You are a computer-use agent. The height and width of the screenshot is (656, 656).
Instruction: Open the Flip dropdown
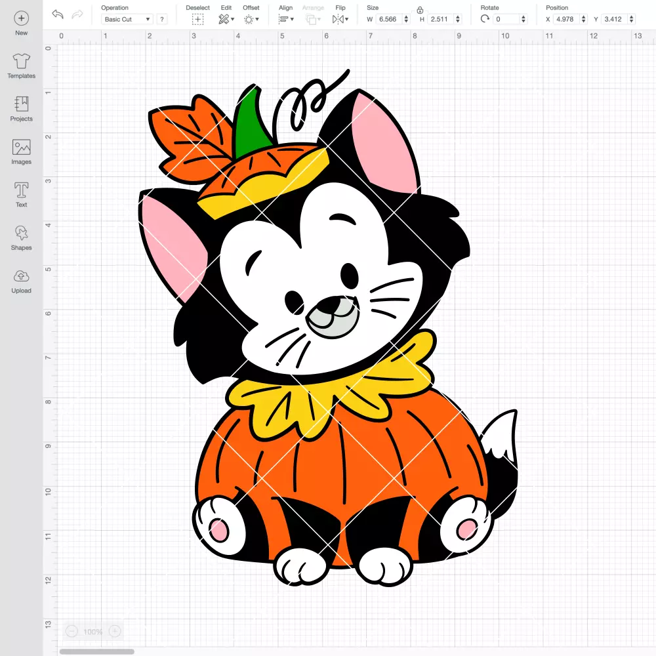(340, 19)
